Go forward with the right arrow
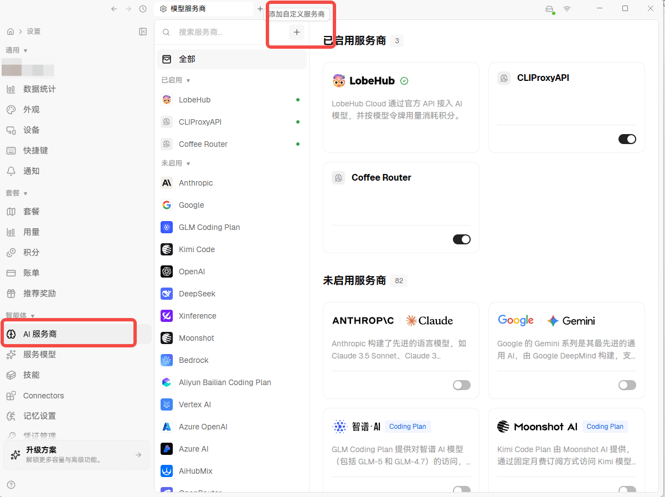 pos(128,9)
